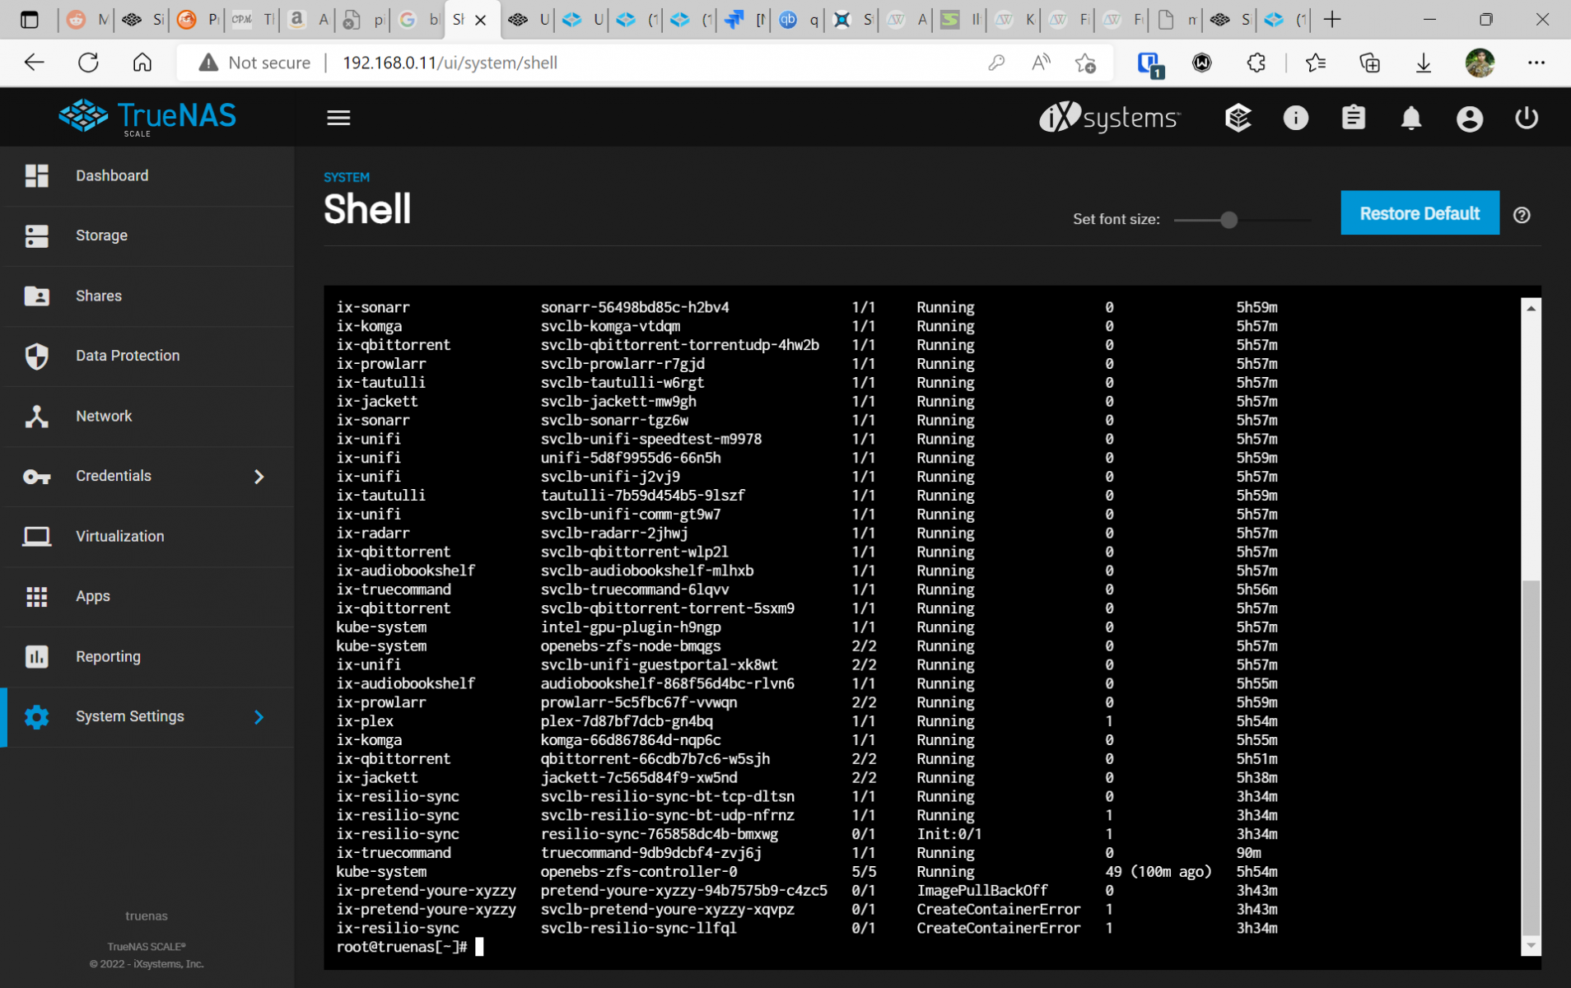
Task: Click the pod name truecommand-9db9dcbf4-zvj6j
Action: [651, 853]
